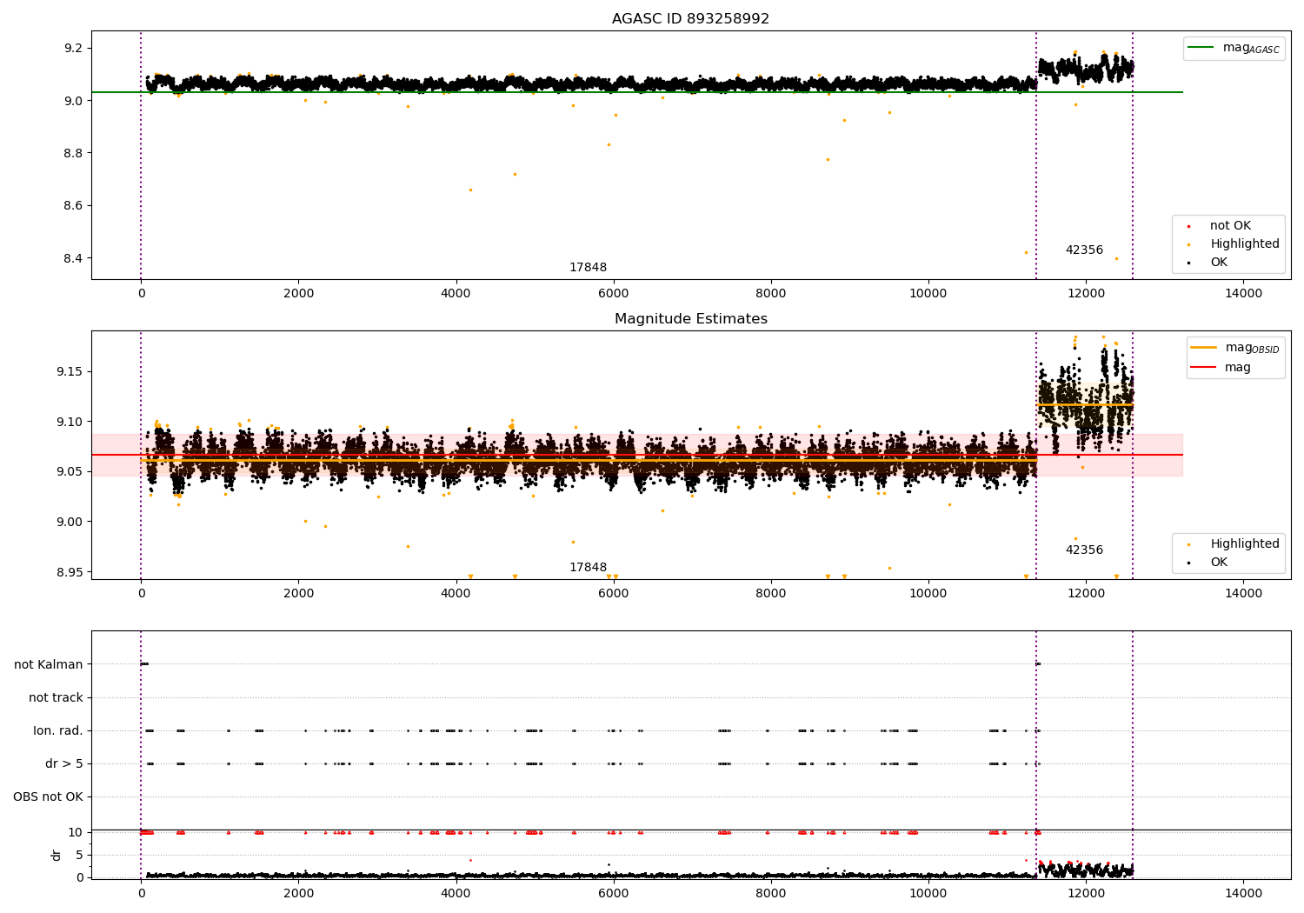
Task: Click the 9.10 tick on the middle y-axis
Action: pyautogui.click(x=69, y=423)
